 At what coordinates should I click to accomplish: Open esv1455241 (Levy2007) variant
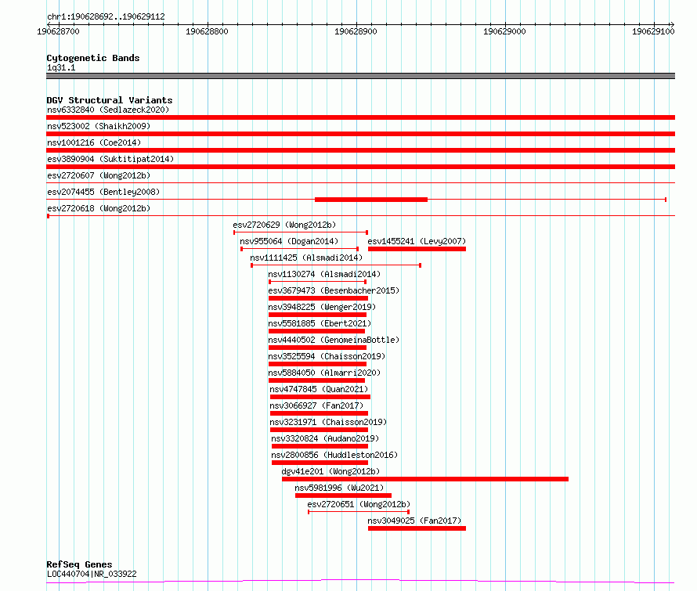417,241
